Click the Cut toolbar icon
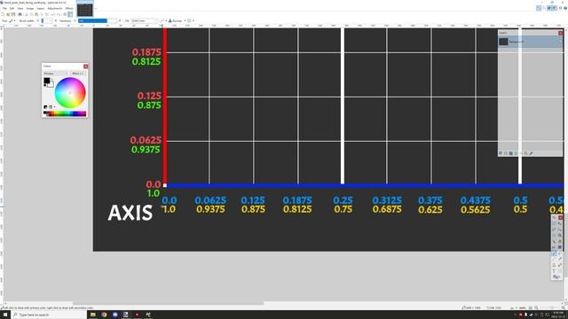Viewport: 568px width, 319px height. (x=27, y=14)
